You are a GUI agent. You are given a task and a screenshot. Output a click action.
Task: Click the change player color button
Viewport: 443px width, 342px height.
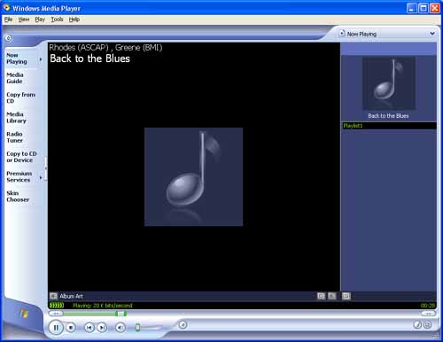pos(417,325)
